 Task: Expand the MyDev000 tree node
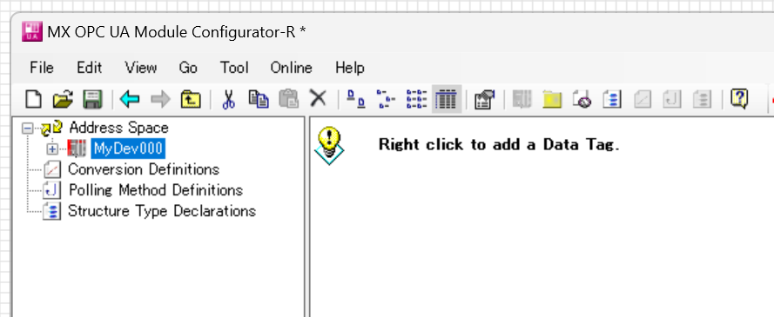[x=52, y=149]
